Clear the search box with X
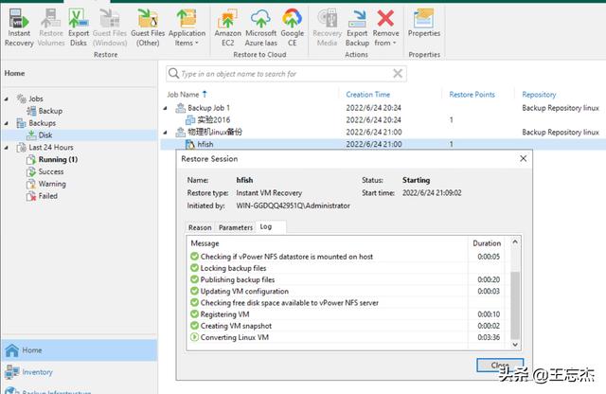 tap(398, 74)
